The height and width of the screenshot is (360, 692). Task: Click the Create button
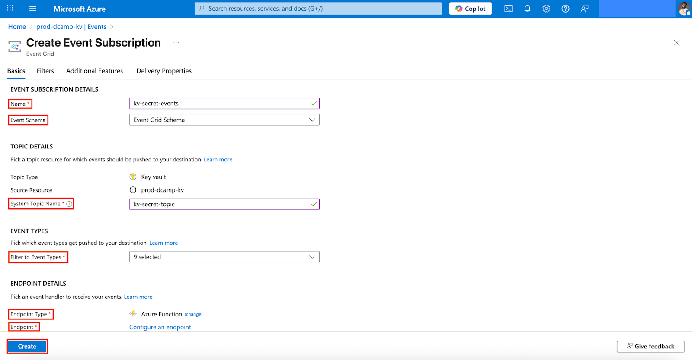pyautogui.click(x=27, y=347)
